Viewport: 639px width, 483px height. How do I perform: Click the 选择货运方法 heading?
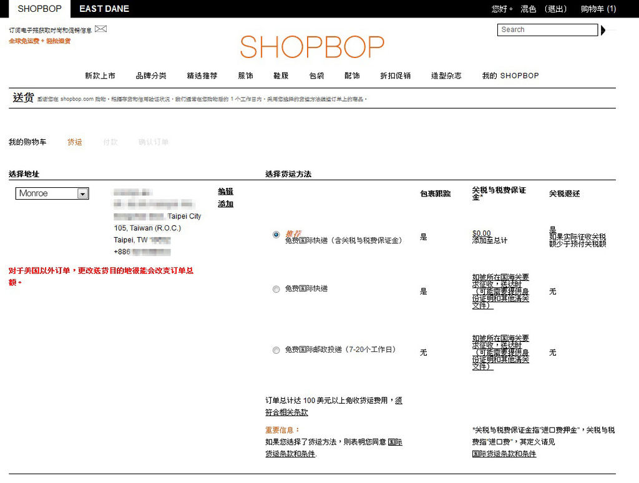pyautogui.click(x=288, y=174)
